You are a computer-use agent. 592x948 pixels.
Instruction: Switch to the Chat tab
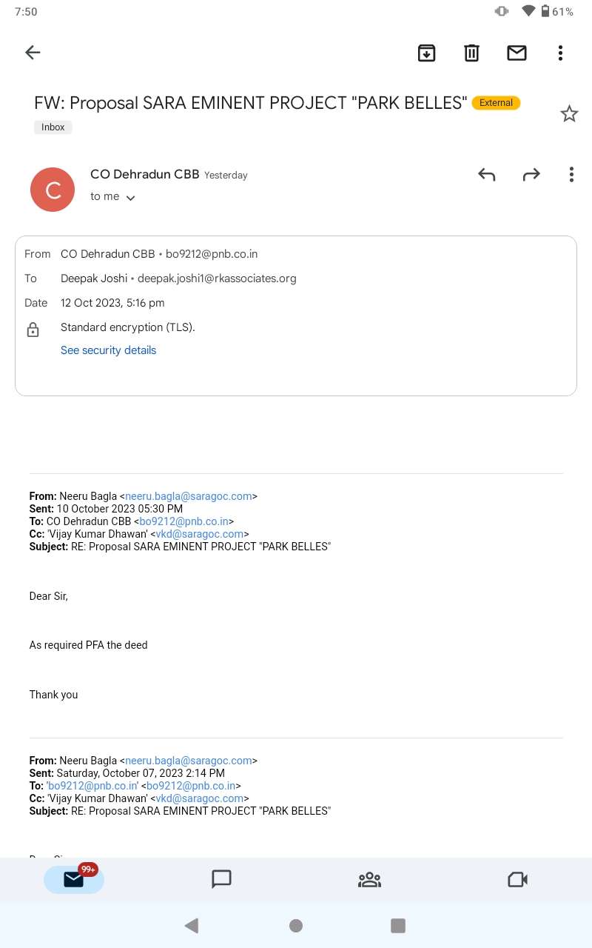tap(222, 879)
